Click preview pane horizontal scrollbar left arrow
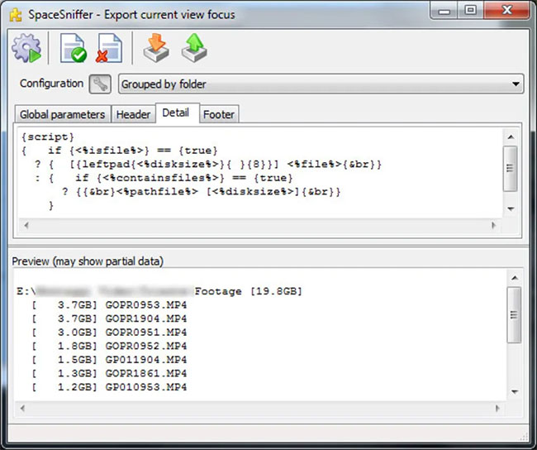The height and width of the screenshot is (450, 537). click(x=23, y=407)
